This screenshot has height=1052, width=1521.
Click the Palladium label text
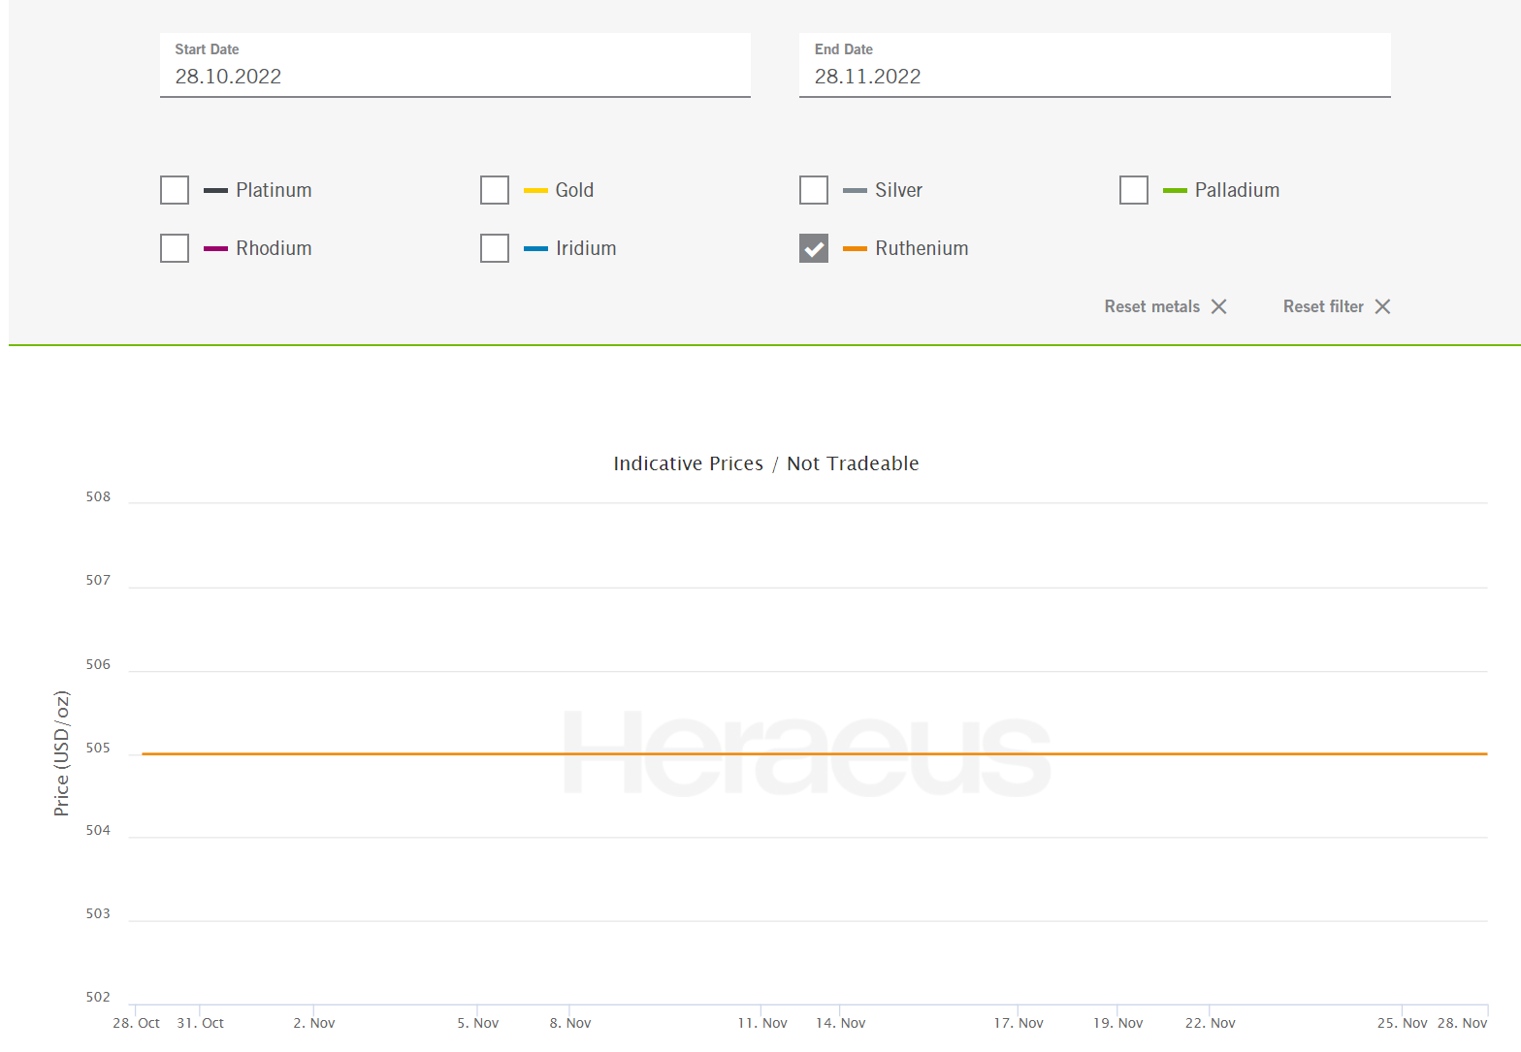[x=1237, y=190]
